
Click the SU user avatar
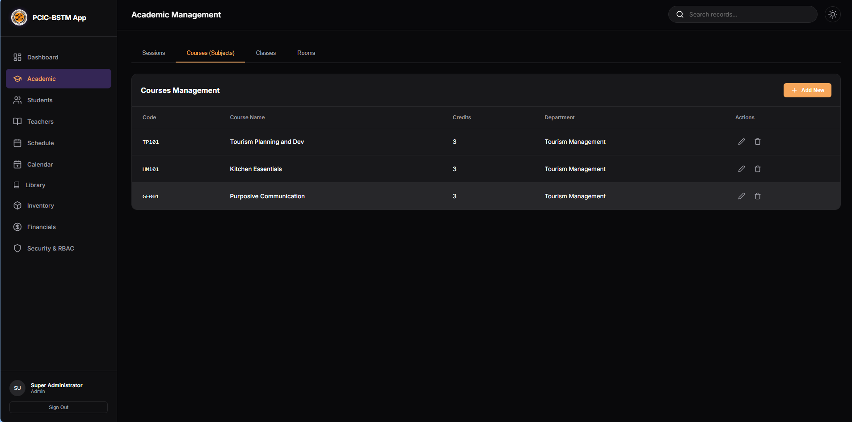click(x=17, y=388)
